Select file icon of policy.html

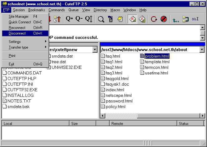103,107
